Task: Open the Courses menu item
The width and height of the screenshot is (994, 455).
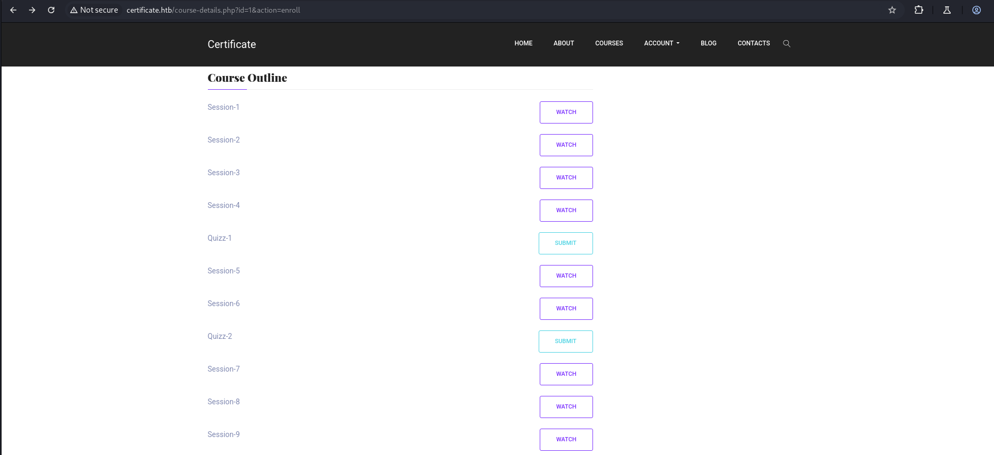Action: (609, 43)
